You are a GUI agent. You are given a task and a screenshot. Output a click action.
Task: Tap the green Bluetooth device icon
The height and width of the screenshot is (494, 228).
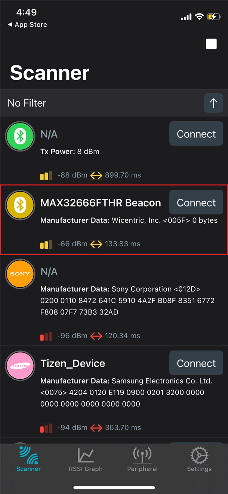pyautogui.click(x=20, y=137)
